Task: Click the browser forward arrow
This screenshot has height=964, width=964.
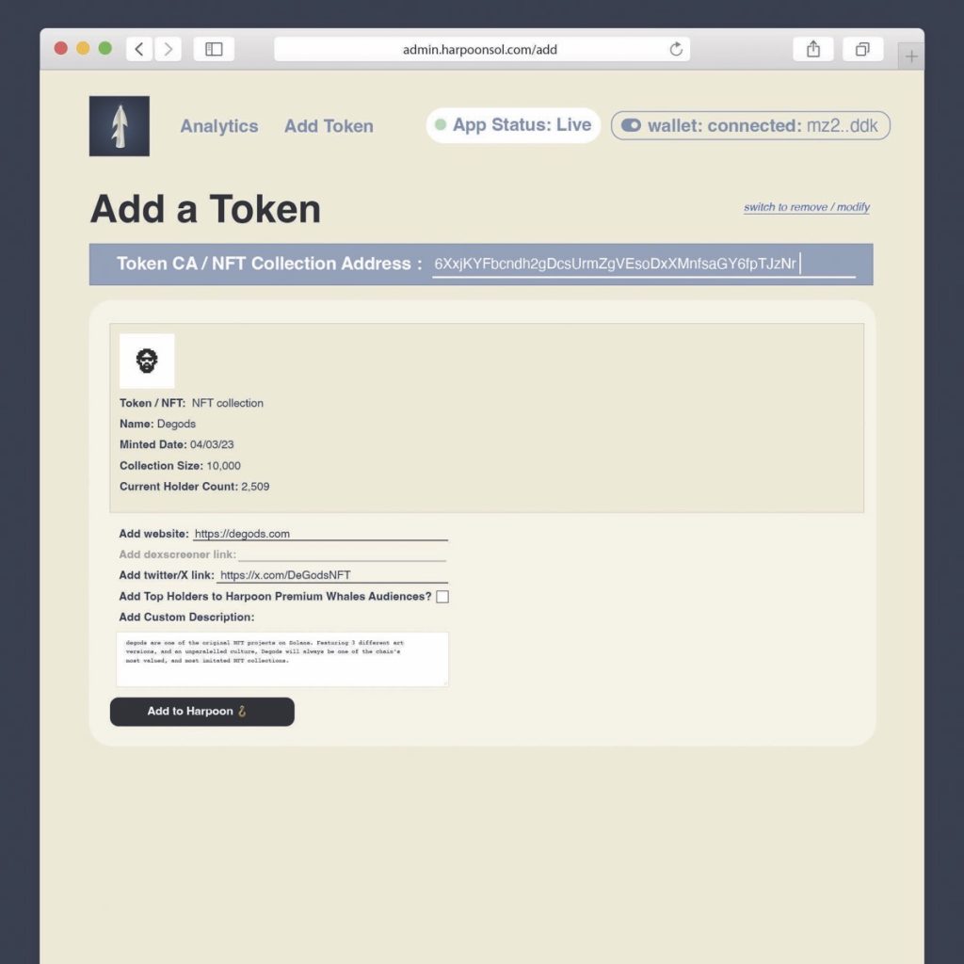Action: coord(168,49)
